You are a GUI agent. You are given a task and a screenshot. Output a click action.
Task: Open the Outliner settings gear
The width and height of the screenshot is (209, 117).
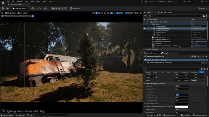tap(207, 16)
